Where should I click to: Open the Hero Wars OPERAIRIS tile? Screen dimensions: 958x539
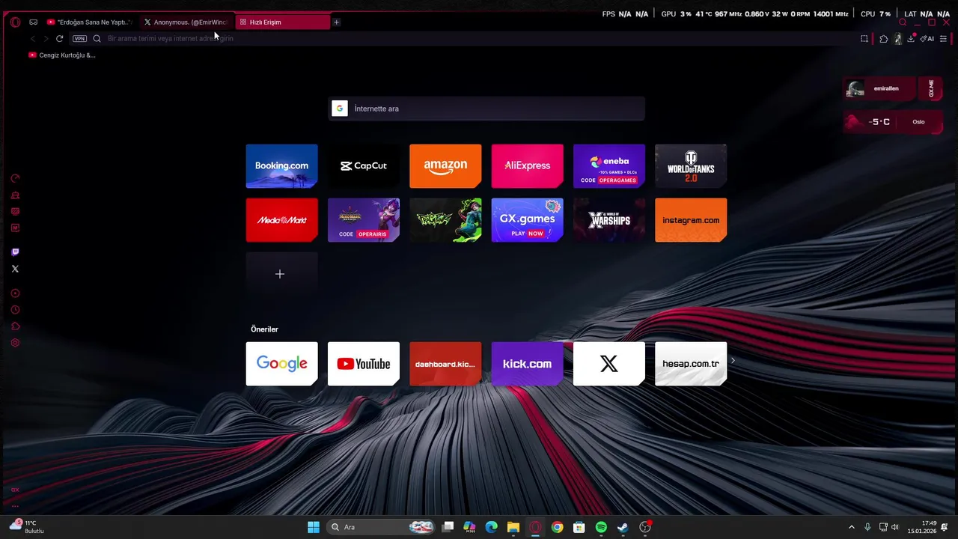[364, 220]
